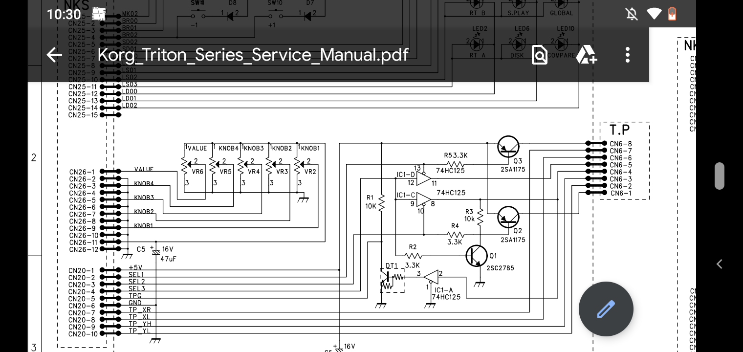This screenshot has height=352, width=743.
Task: Tap the vertical scroll handle on right edge
Action: tap(719, 176)
